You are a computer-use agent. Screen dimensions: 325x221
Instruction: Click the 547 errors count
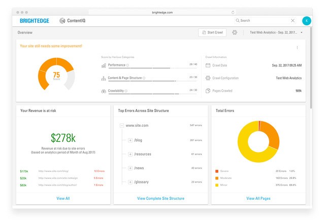[196, 125]
